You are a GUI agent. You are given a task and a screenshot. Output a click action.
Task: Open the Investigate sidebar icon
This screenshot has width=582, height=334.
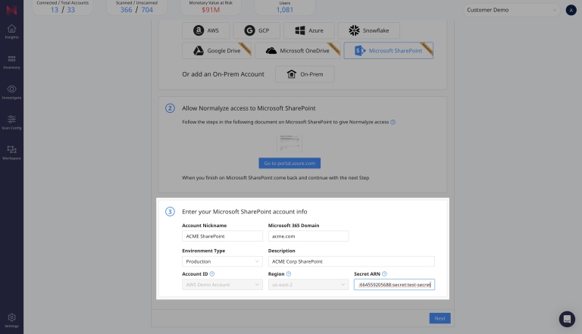(x=11, y=90)
